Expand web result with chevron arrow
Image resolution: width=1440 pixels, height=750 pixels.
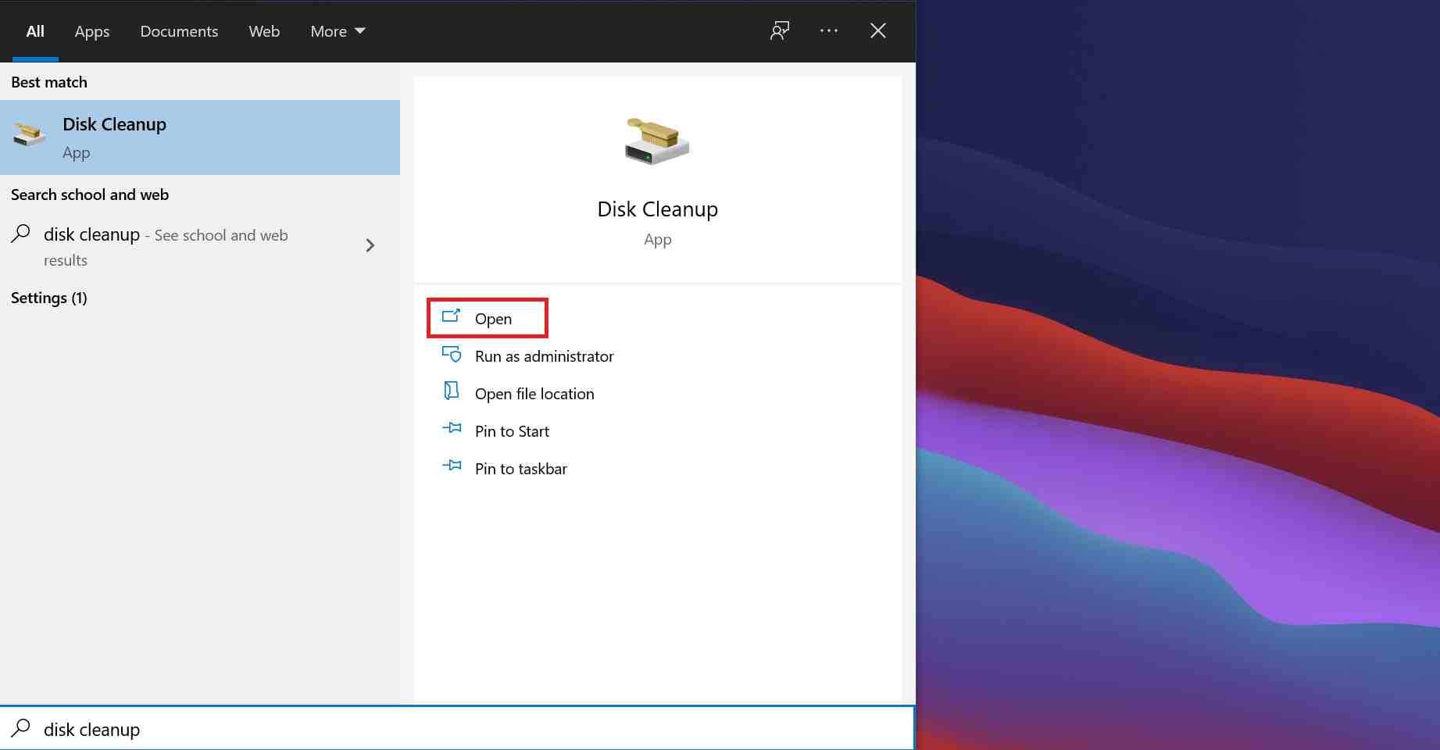[370, 245]
